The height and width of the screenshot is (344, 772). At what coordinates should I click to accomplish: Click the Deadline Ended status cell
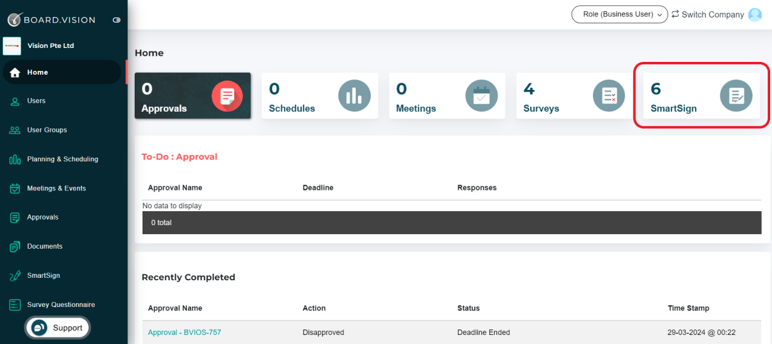(484, 332)
